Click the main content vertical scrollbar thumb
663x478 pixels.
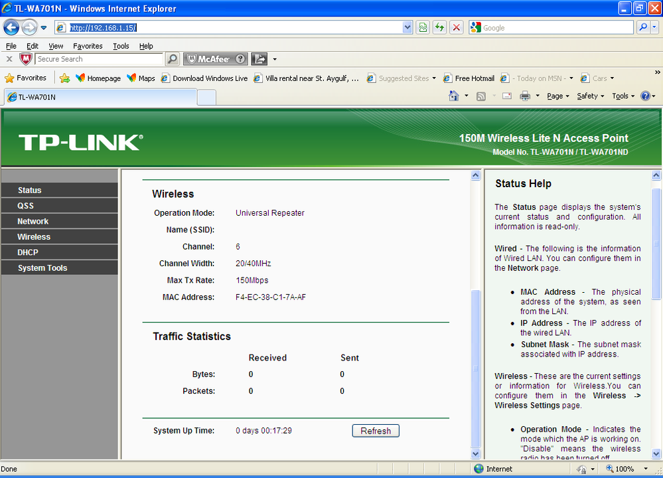tap(476, 368)
